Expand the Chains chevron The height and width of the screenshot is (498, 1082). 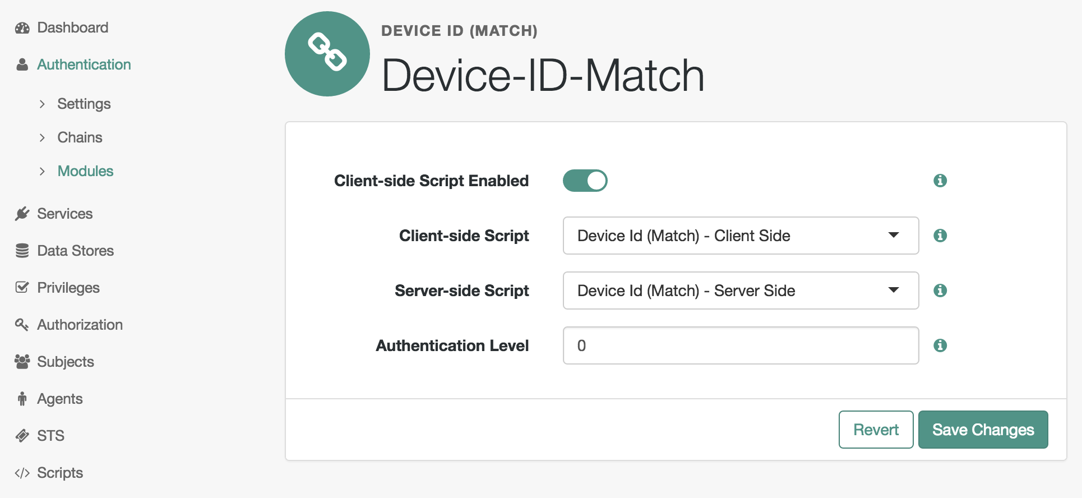42,137
